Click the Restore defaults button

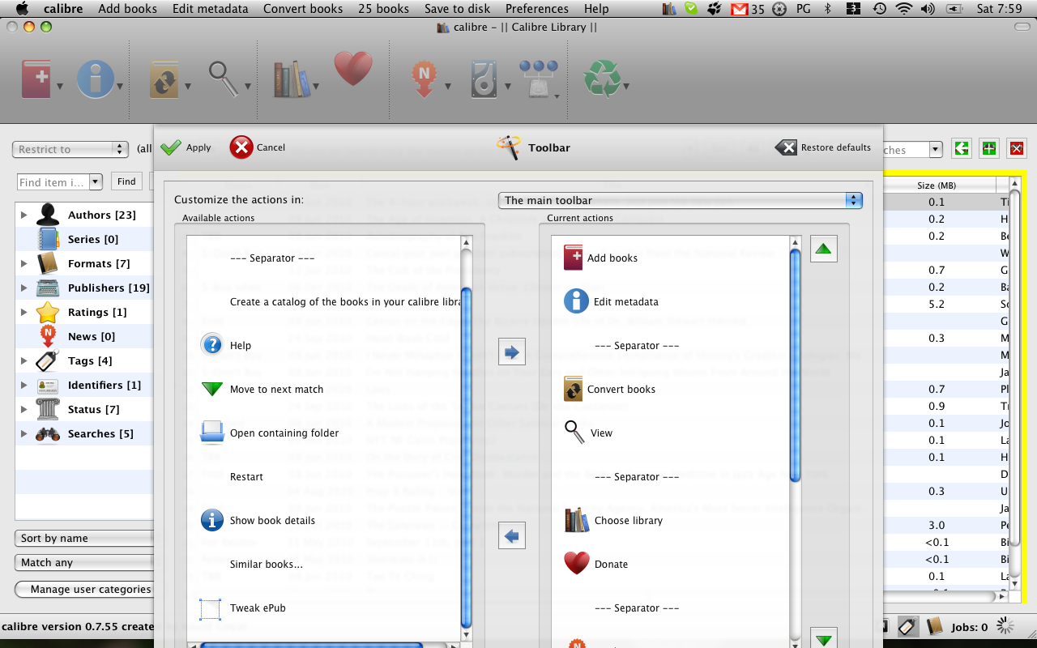point(823,147)
